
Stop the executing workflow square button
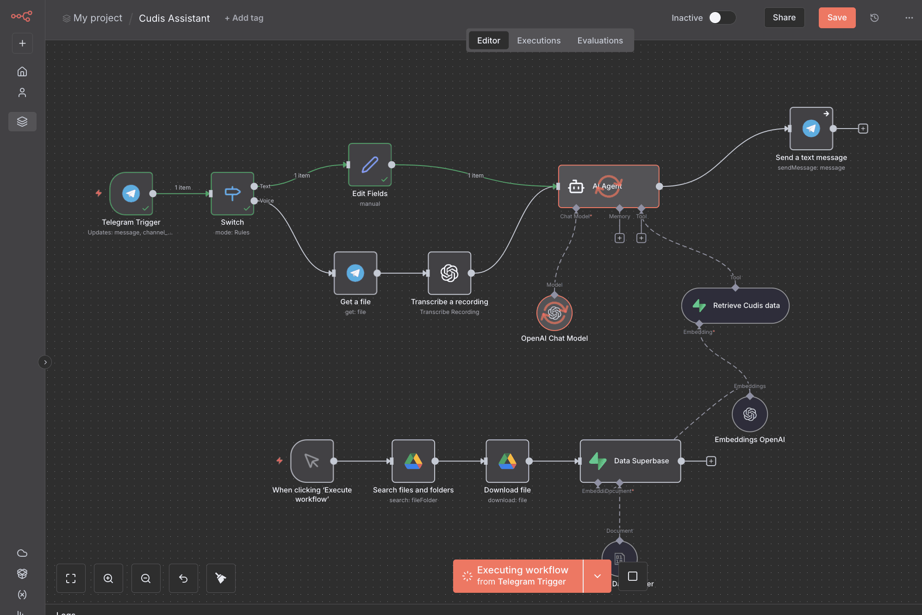tap(633, 576)
